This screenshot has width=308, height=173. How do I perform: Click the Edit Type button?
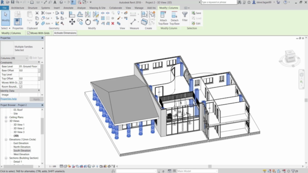tap(36, 58)
